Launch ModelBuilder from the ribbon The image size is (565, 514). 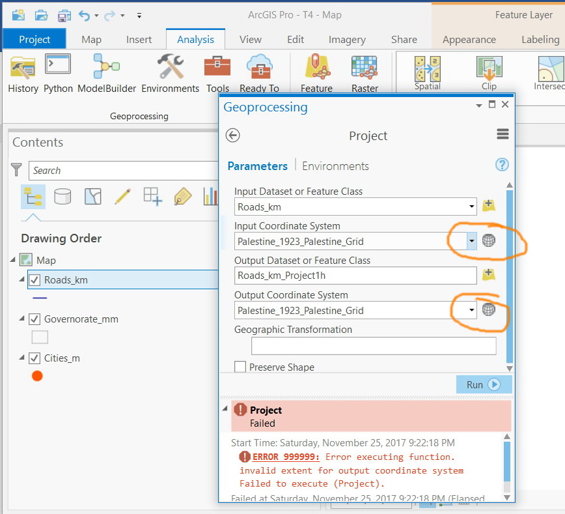coord(107,73)
